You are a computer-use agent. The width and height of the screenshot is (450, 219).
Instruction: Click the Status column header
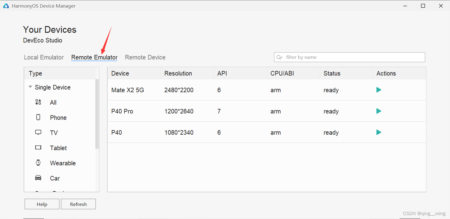pyautogui.click(x=347, y=73)
